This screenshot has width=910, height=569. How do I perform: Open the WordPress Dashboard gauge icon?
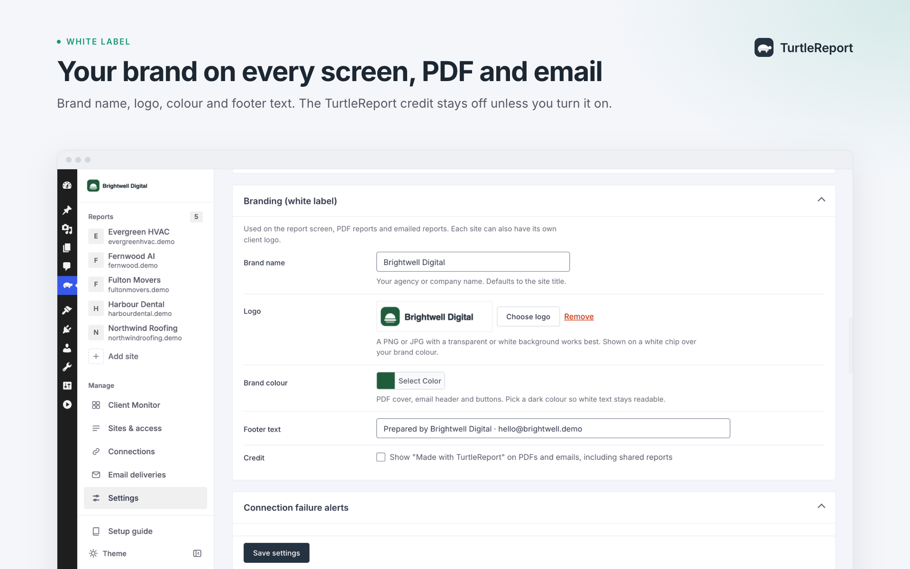coord(67,185)
